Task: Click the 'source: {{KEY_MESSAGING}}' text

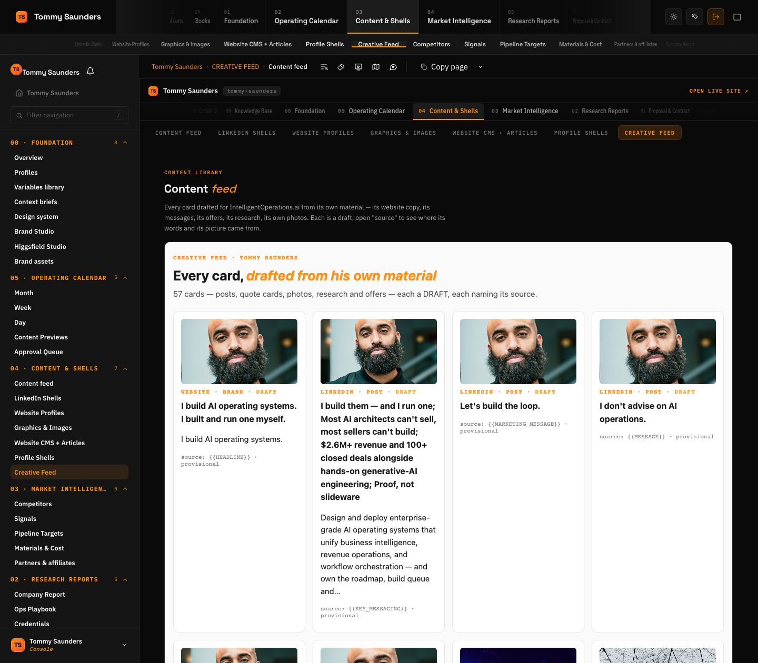Action: click(x=367, y=612)
